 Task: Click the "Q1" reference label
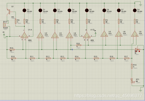(x=12, y=6)
